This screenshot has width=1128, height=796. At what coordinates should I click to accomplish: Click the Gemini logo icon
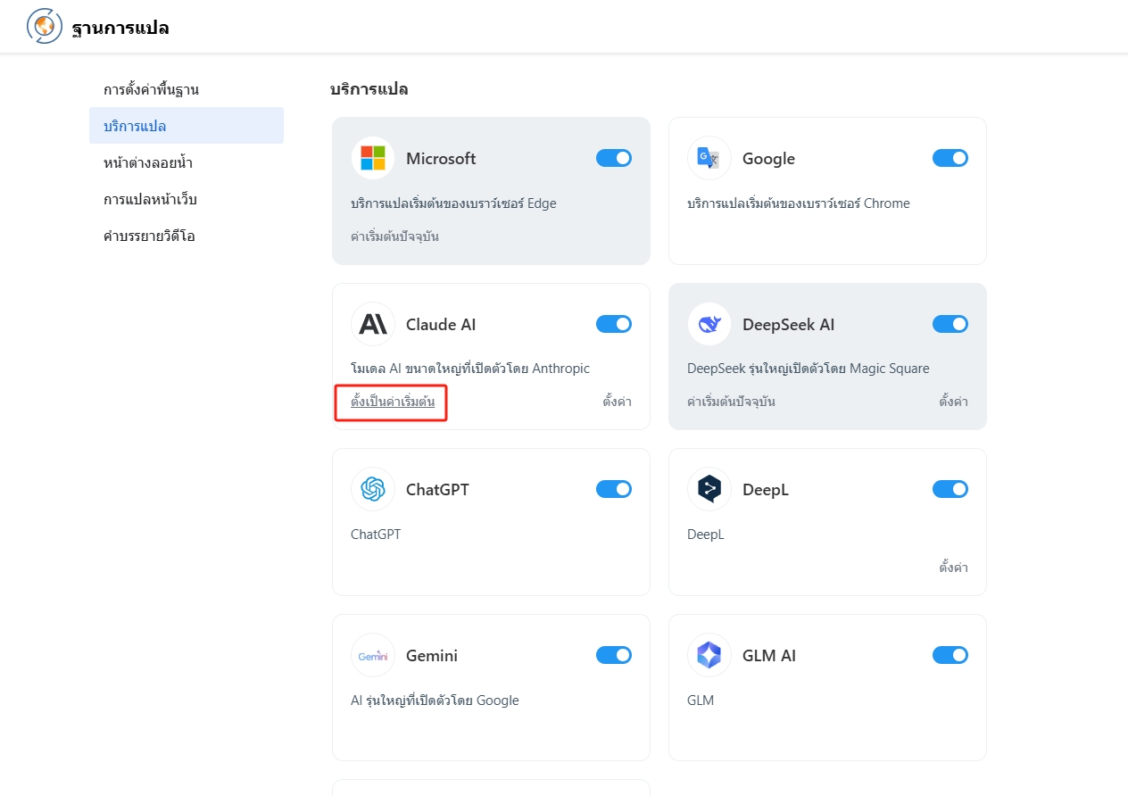(373, 655)
